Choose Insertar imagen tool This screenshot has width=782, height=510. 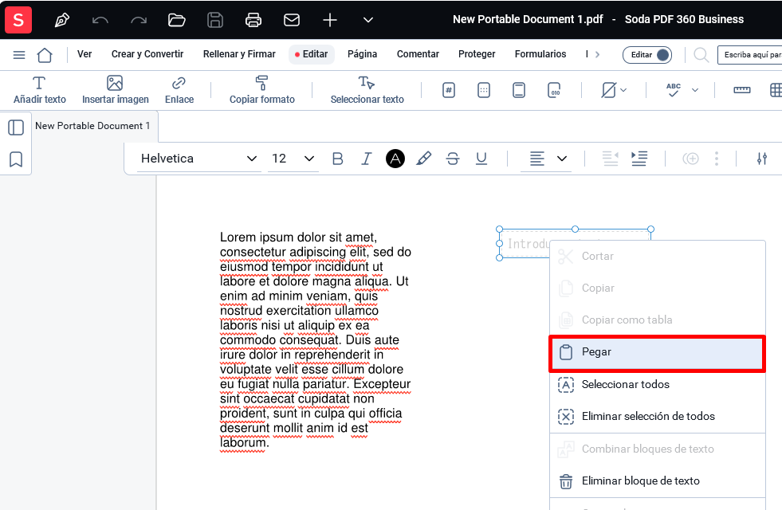(x=116, y=90)
